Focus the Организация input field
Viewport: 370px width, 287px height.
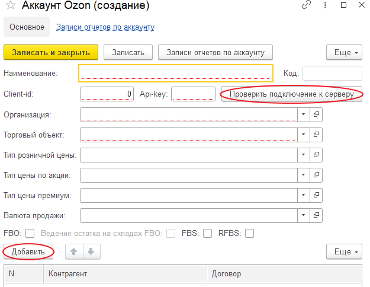pos(189,114)
